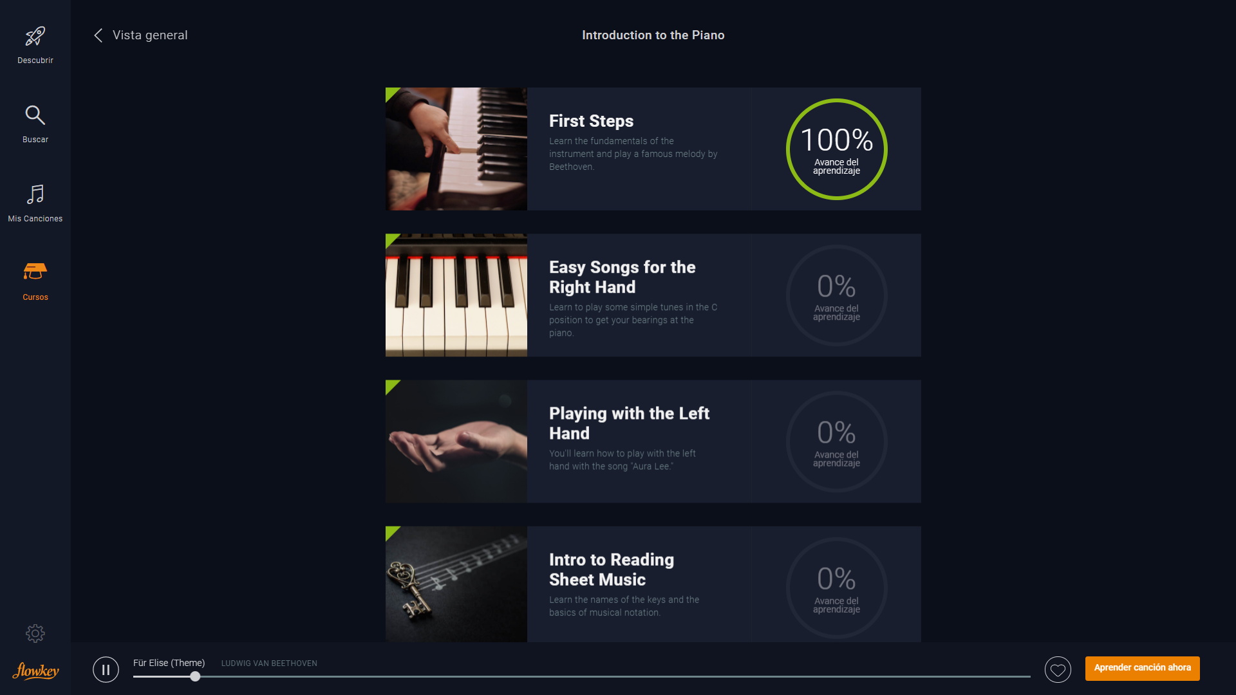Open the First Steps lesson title
The width and height of the screenshot is (1236, 695).
(591, 121)
